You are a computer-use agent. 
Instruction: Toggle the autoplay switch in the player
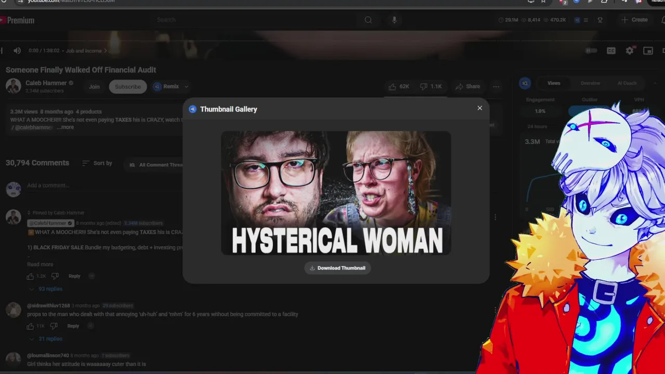(x=591, y=50)
